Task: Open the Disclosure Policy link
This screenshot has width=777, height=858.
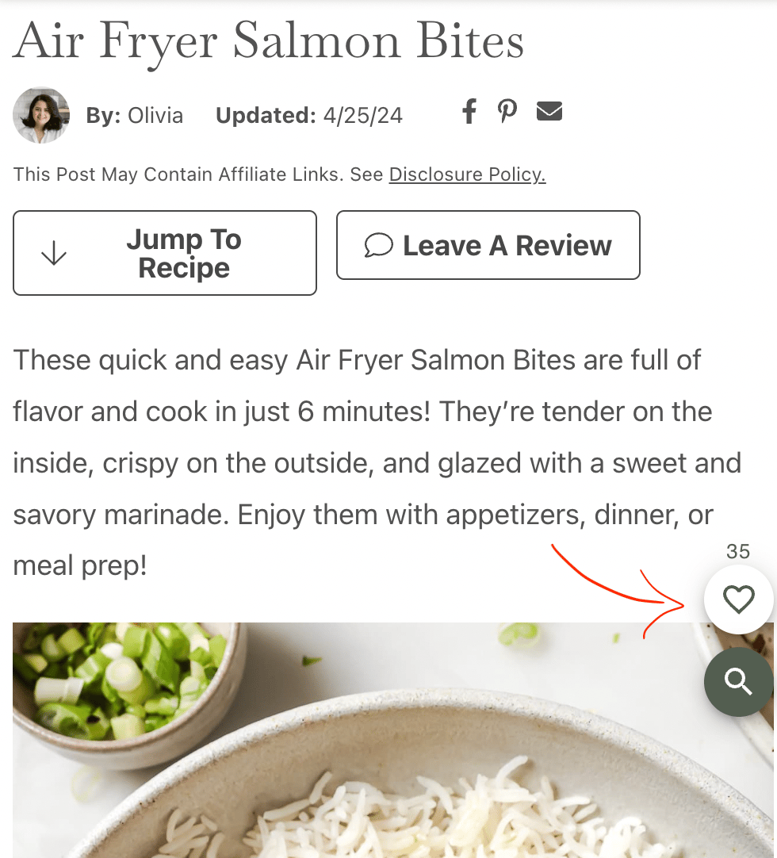Action: tap(467, 174)
